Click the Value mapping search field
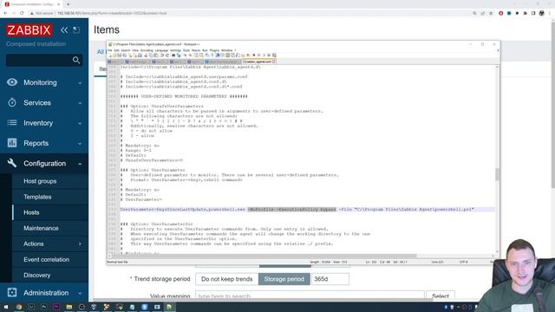 (310, 296)
